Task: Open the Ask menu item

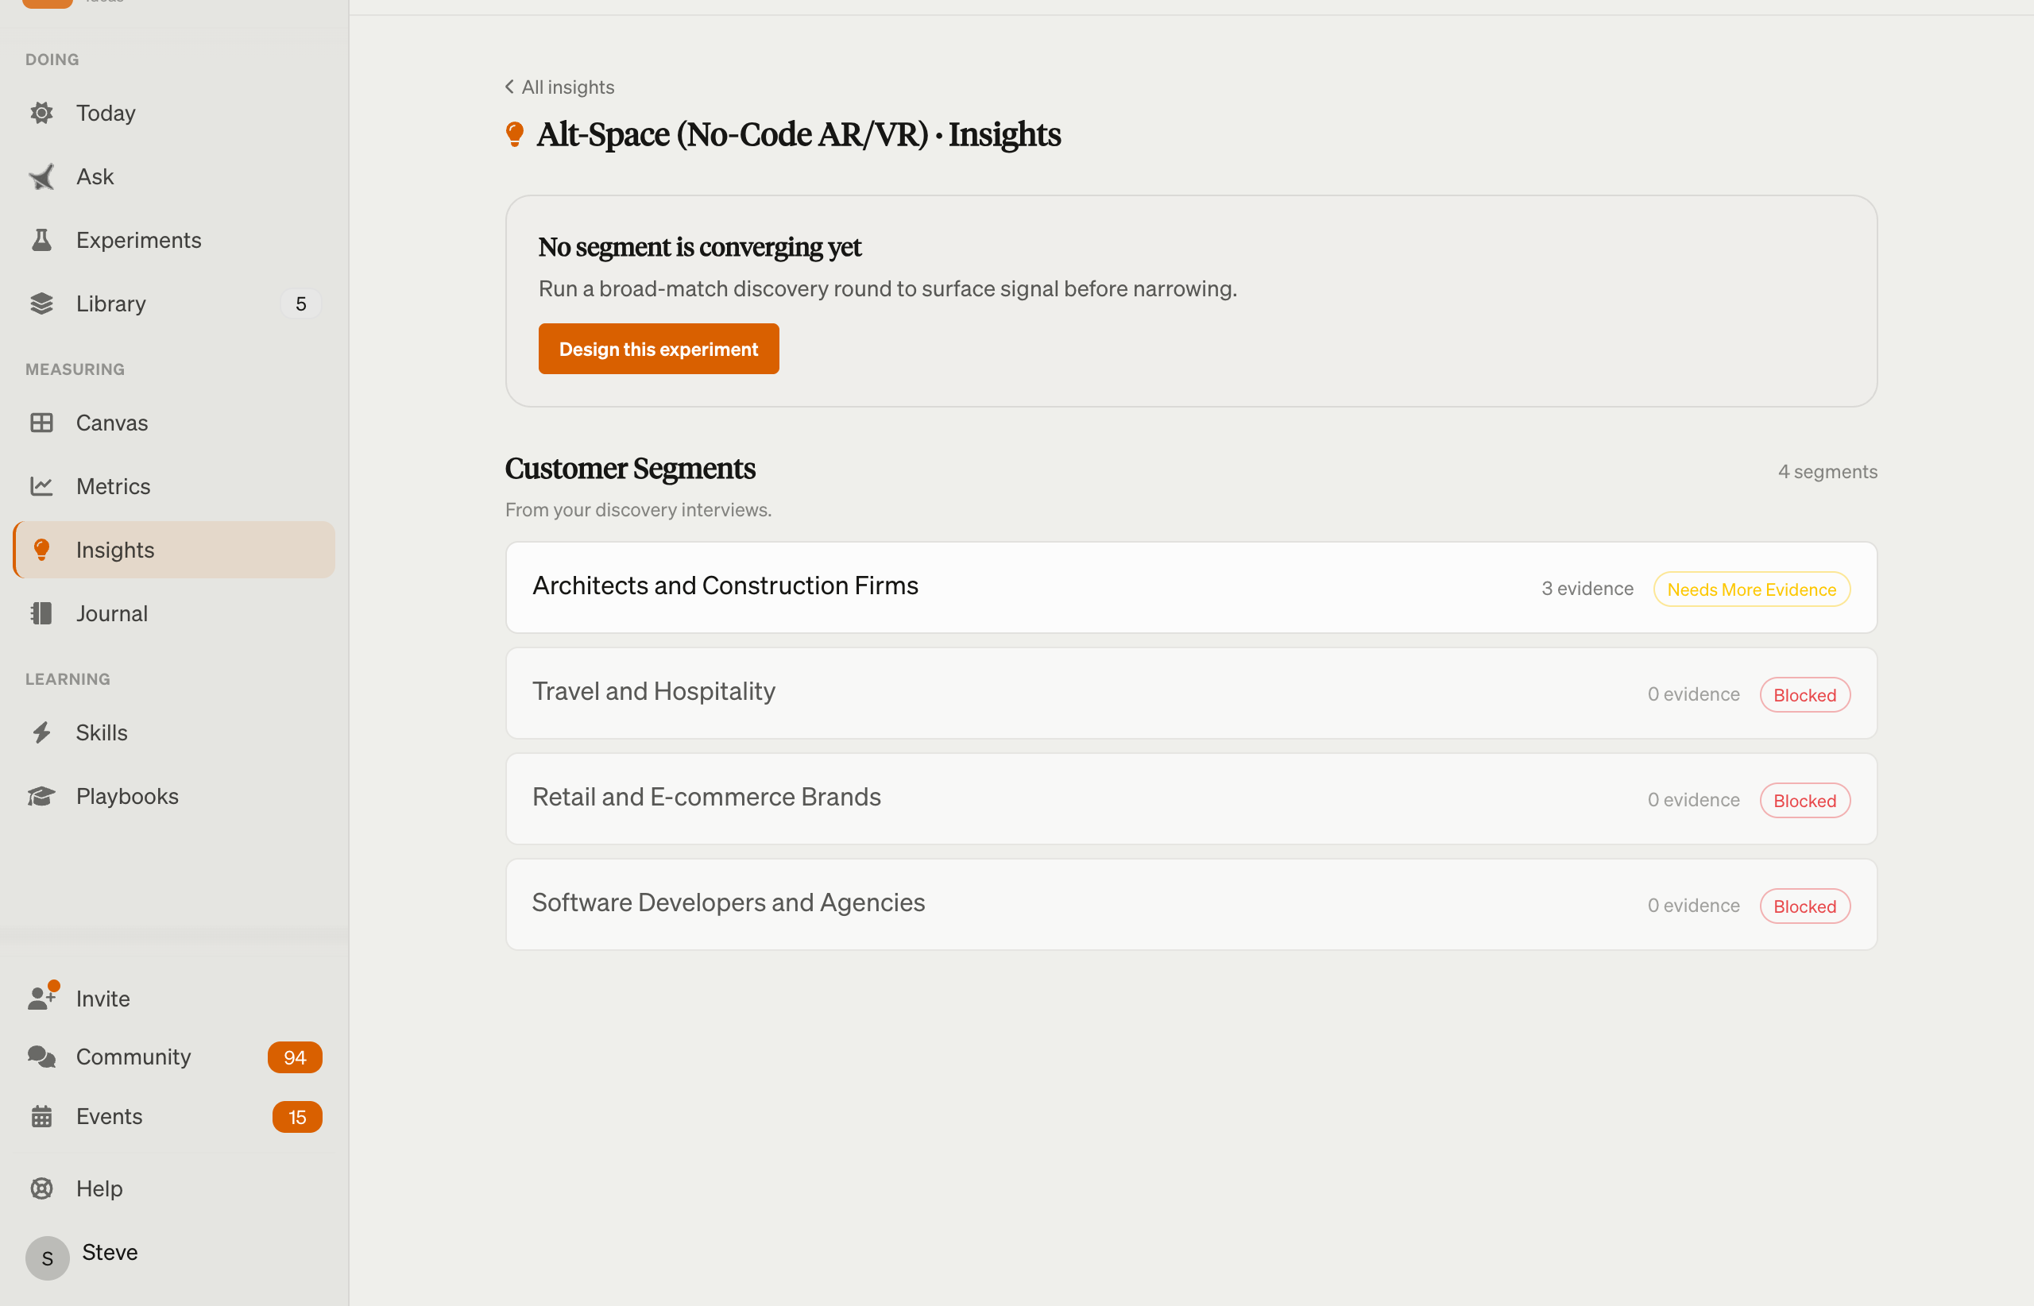Action: tap(174, 176)
